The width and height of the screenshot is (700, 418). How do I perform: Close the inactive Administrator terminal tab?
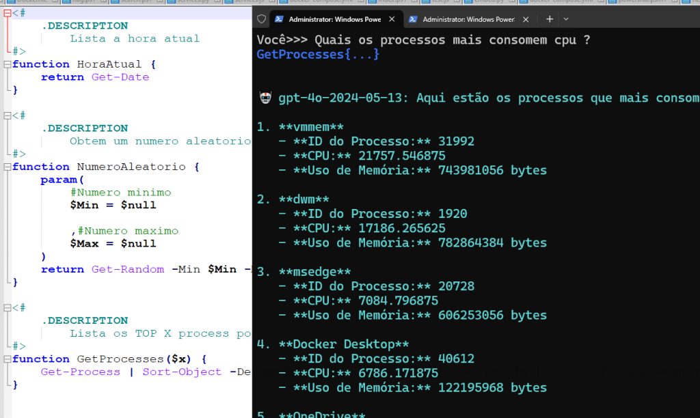525,19
